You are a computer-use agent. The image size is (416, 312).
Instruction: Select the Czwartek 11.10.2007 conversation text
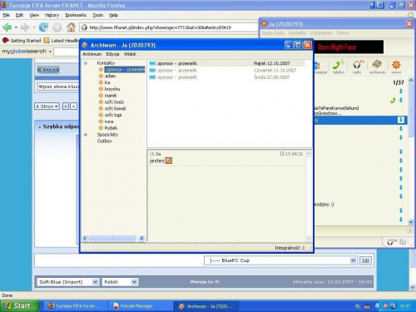tap(177, 71)
